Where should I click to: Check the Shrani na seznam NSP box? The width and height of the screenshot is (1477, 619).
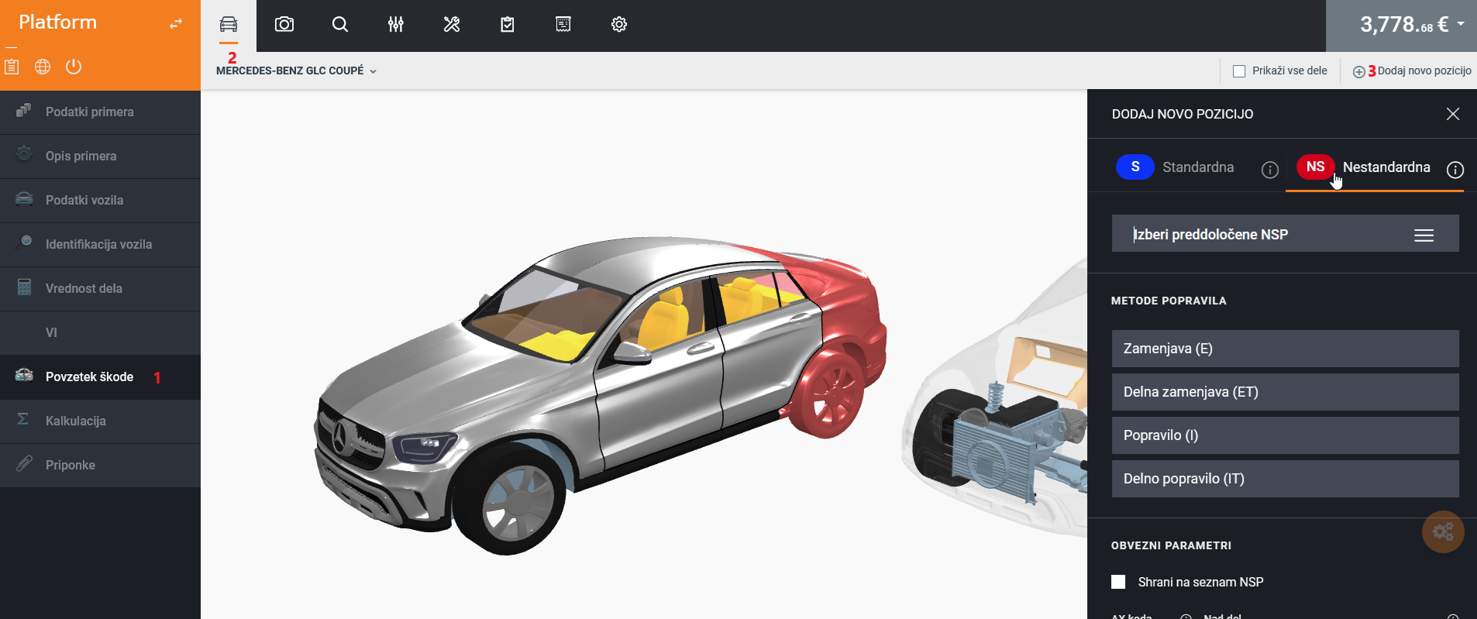click(x=1118, y=582)
